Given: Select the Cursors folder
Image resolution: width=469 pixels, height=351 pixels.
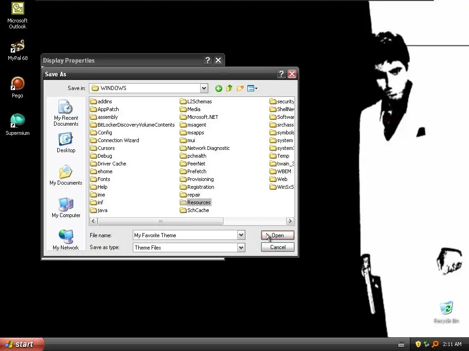Looking at the screenshot, I should pos(103,148).
